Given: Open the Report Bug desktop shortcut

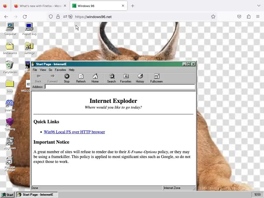Looking at the screenshot, I should pyautogui.click(x=29, y=29).
